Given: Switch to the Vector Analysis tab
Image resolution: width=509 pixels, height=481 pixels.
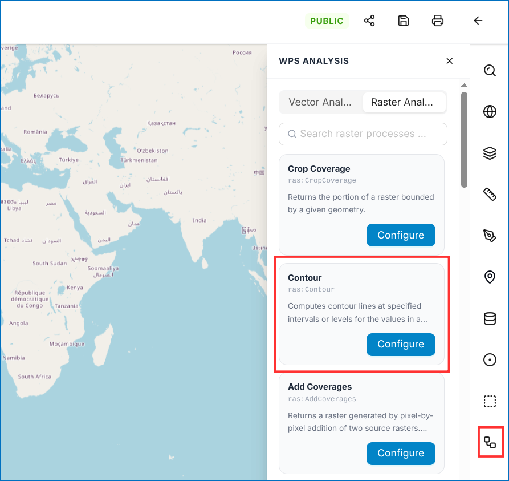Looking at the screenshot, I should (x=320, y=102).
